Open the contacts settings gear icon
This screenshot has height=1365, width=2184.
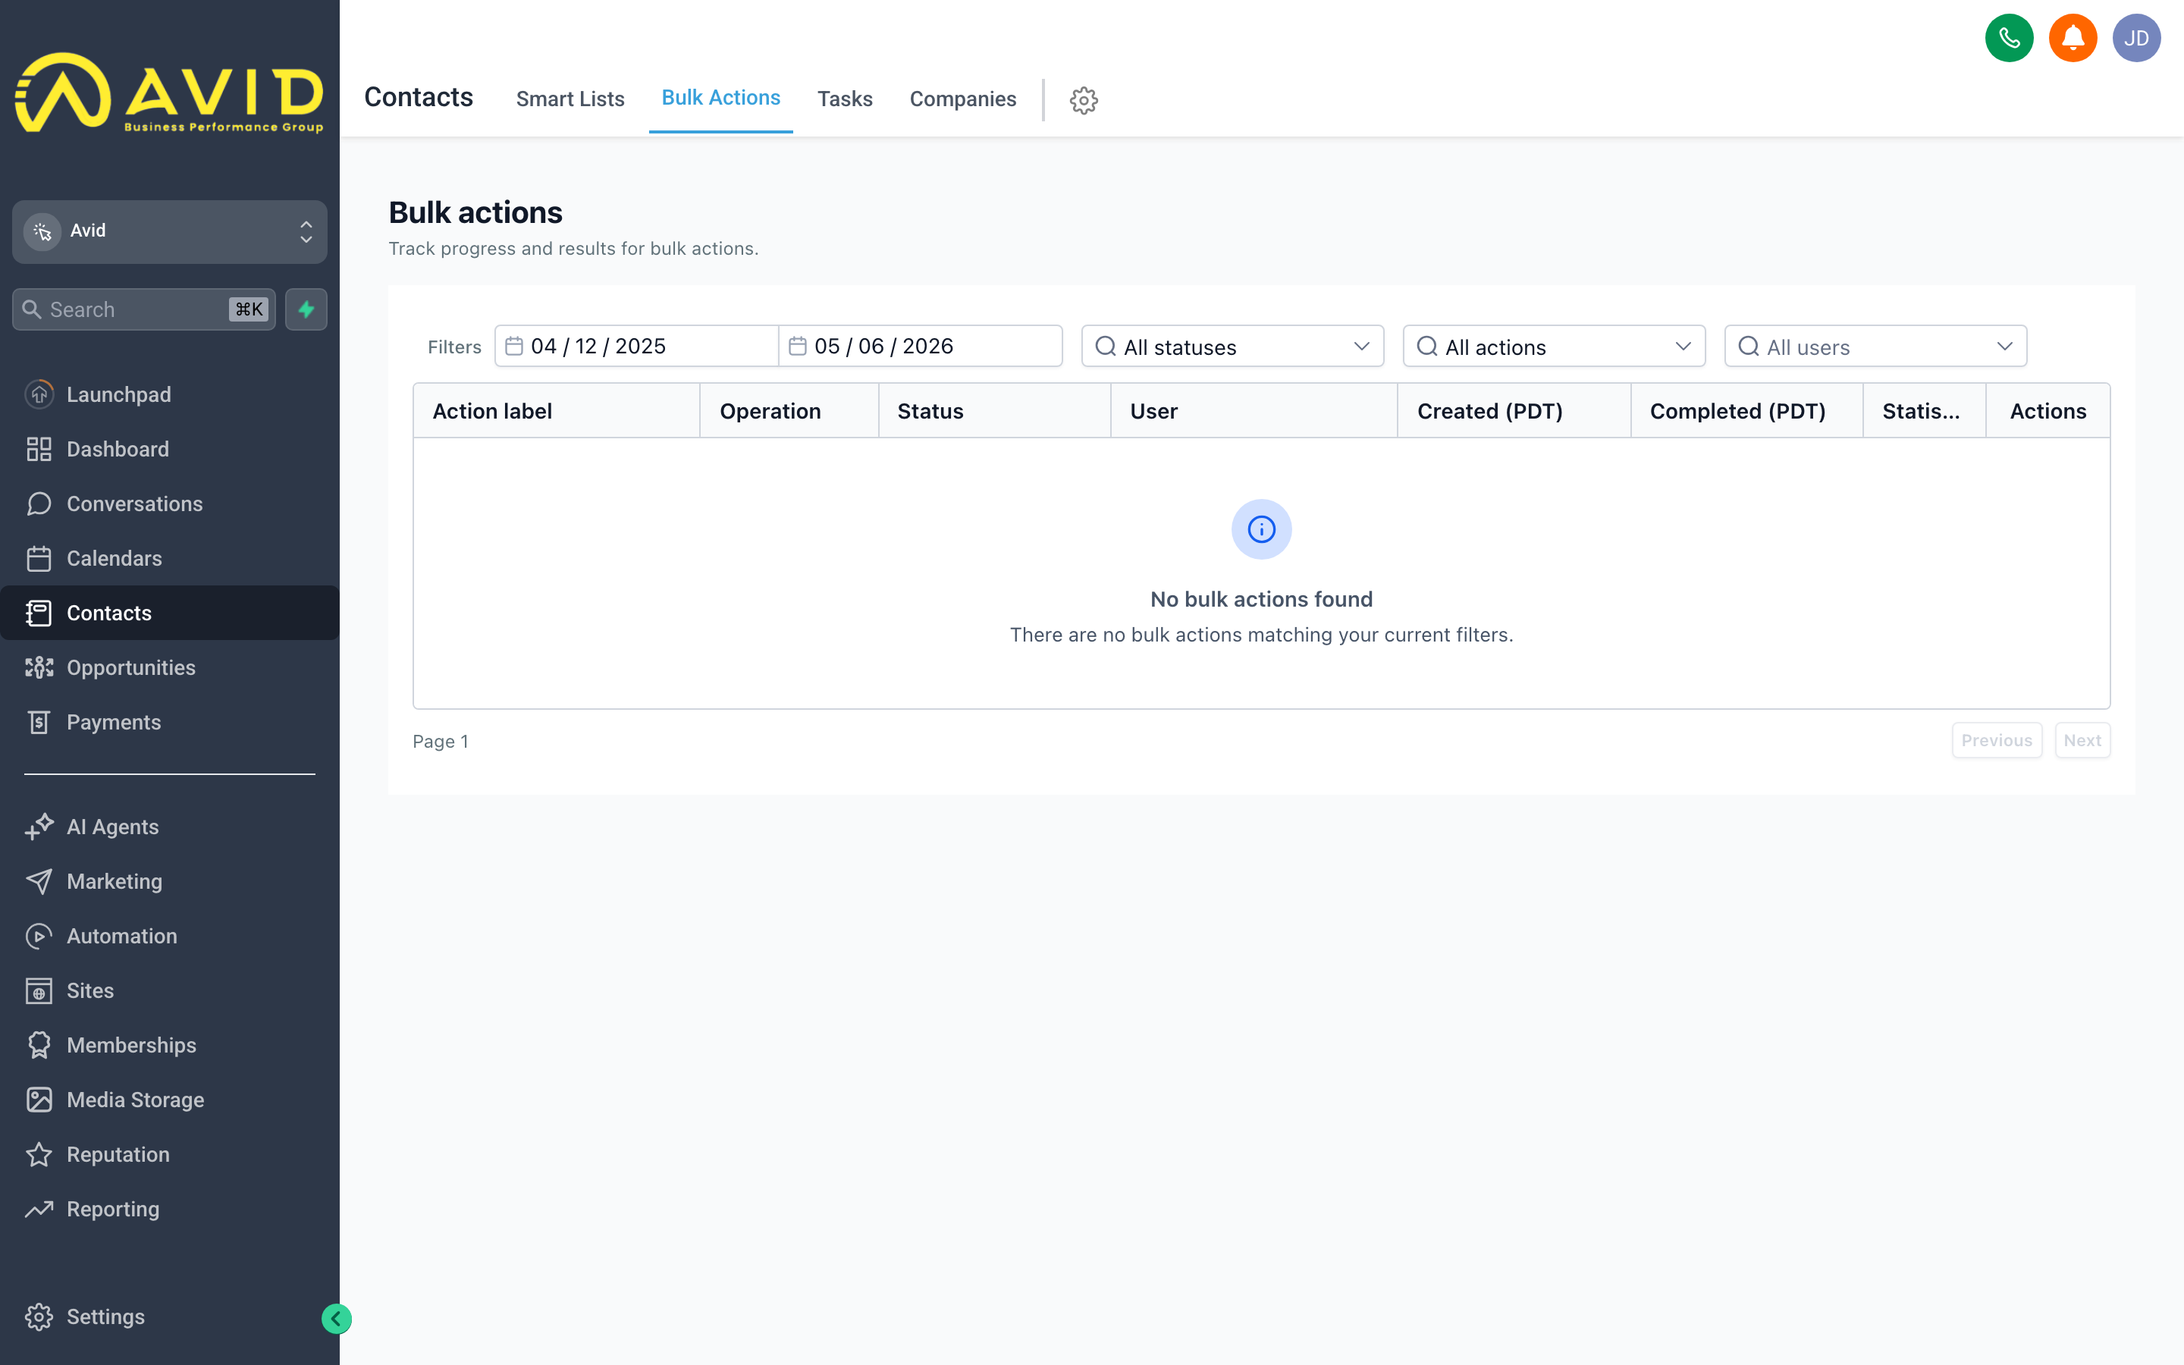1084,99
